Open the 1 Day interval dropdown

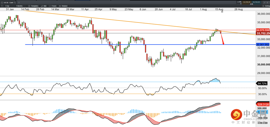[x=7, y=6]
